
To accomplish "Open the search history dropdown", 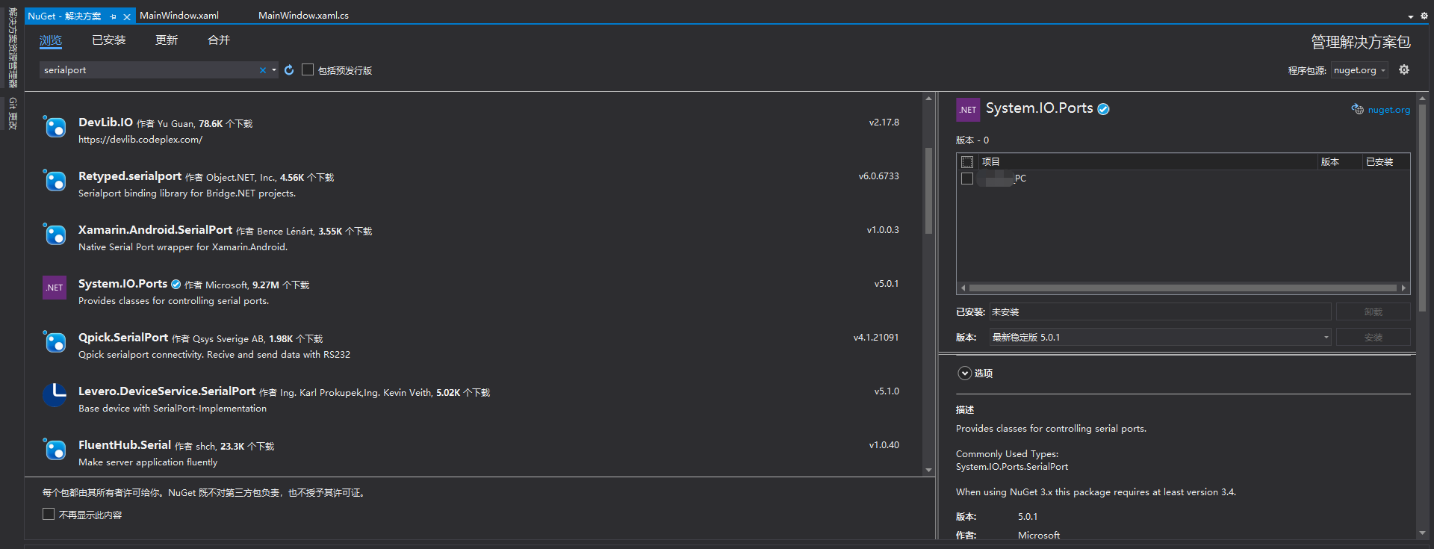I will pyautogui.click(x=274, y=70).
